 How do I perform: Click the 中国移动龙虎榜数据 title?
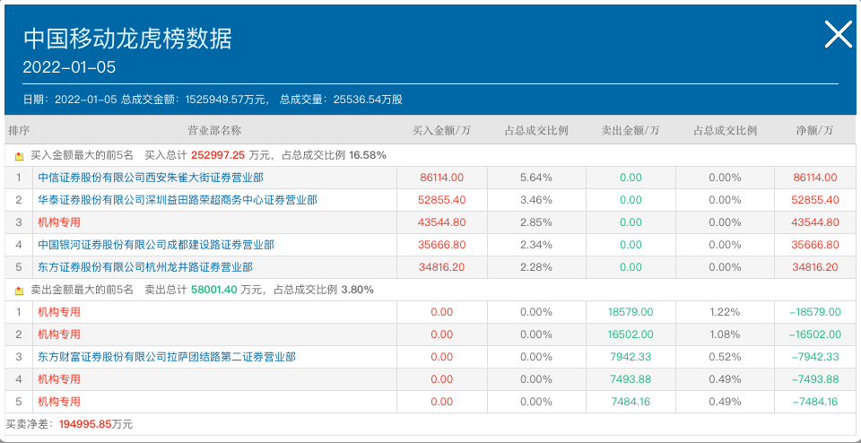pos(127,39)
